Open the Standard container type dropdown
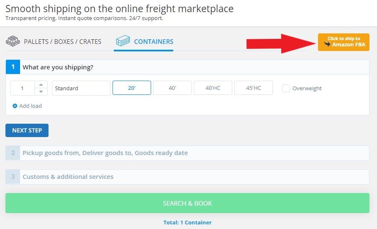 [x=81, y=88]
